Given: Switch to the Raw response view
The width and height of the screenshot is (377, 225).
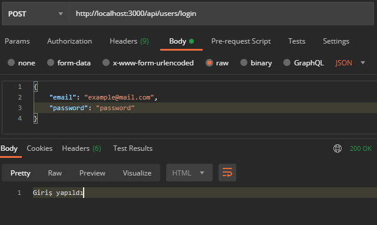Looking at the screenshot, I should tap(55, 173).
